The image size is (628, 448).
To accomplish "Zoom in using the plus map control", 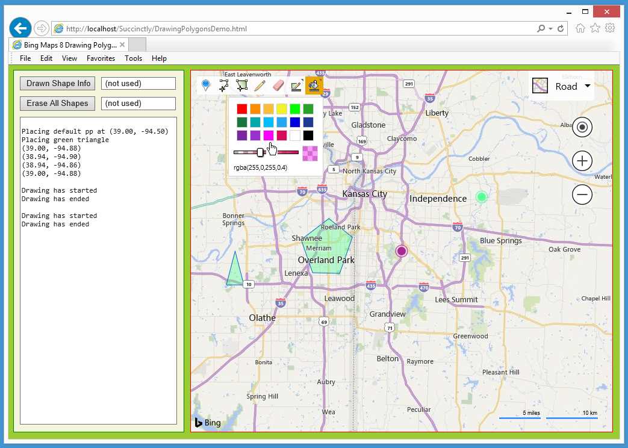I will (582, 161).
